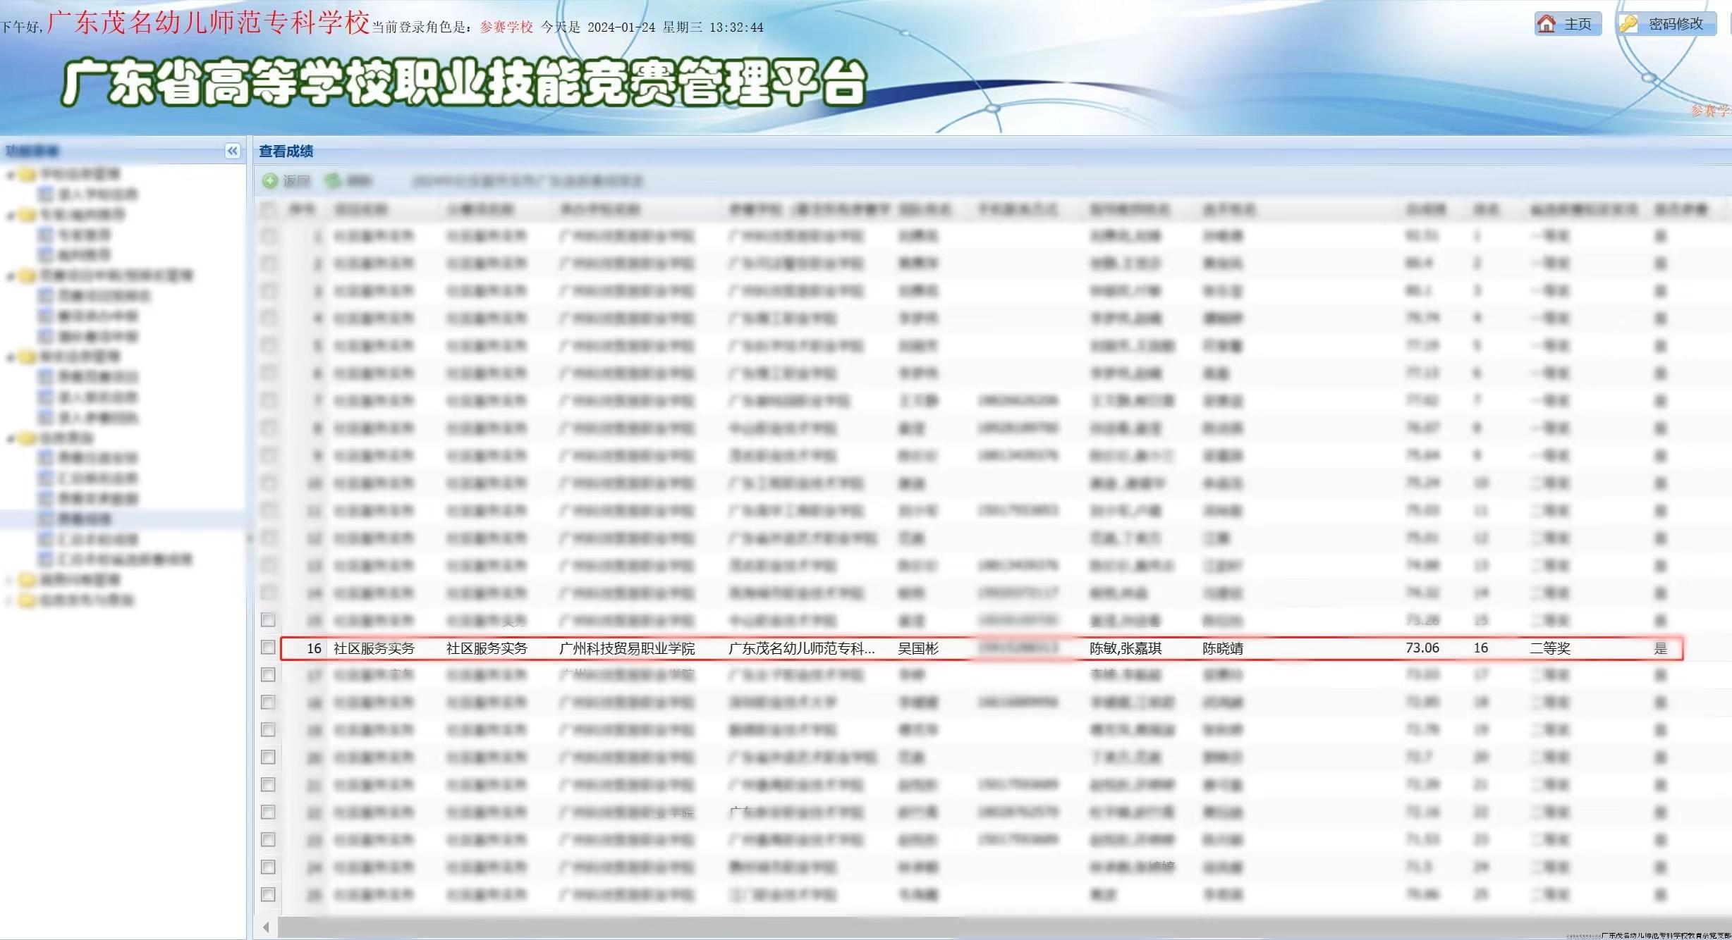Click the left arrow on the horizontal scrollbar
1732x940 pixels.
(x=266, y=927)
